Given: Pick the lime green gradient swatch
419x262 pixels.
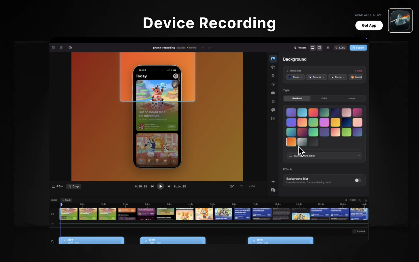Looking at the screenshot, I should pos(346,132).
